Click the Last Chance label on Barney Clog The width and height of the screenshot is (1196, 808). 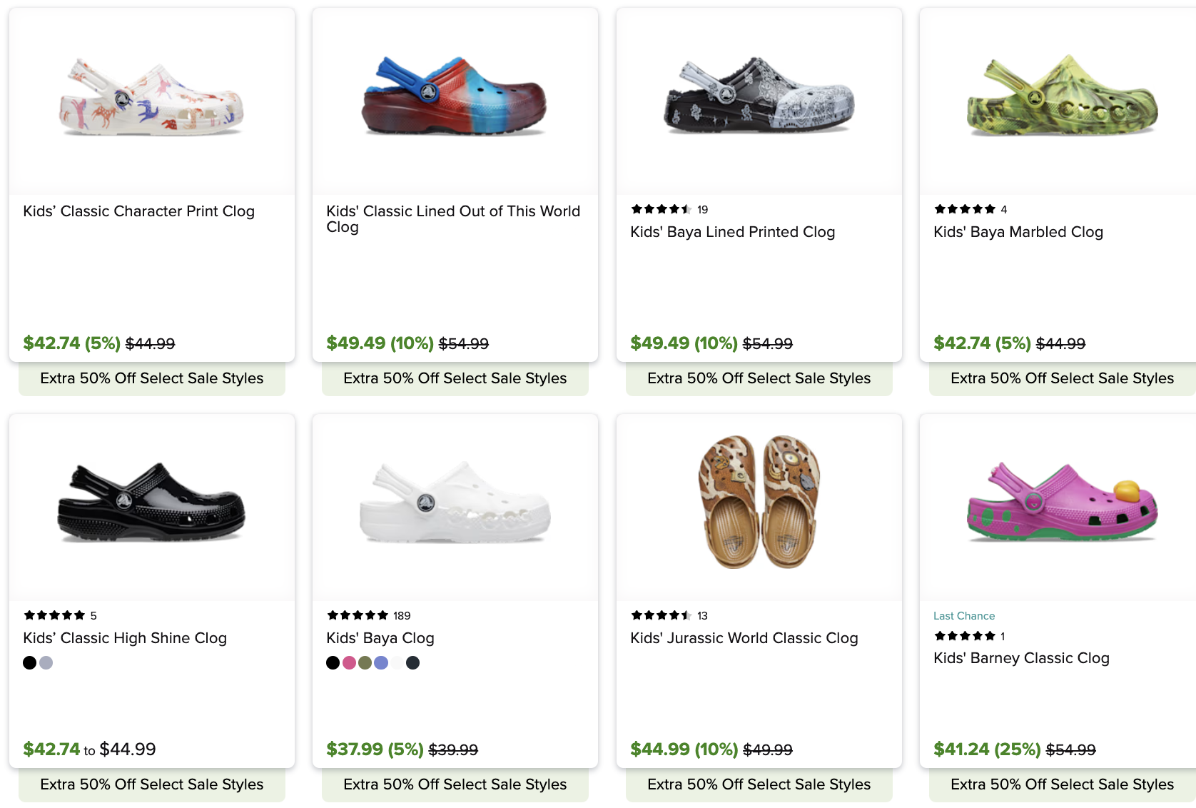pos(963,616)
